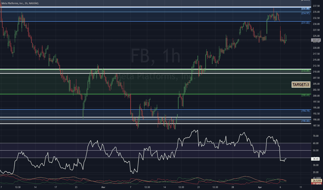Image resolution: width=323 pixels, height=190 pixels.
Task: Select the blue 231.02 horizontal line
Action: point(156,21)
